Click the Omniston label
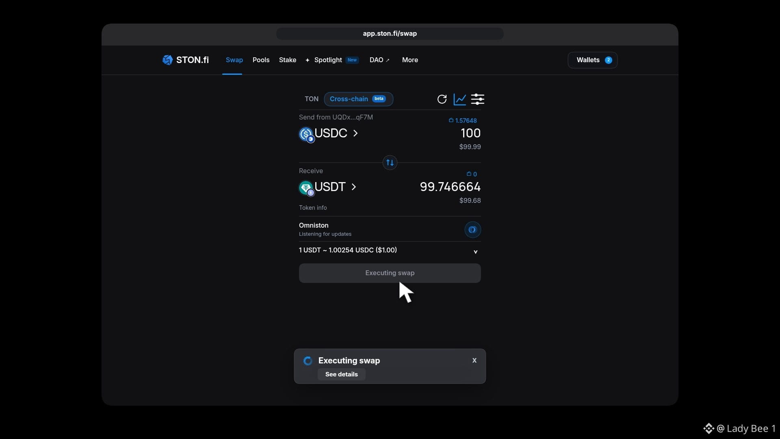This screenshot has height=439, width=780. coord(314,225)
